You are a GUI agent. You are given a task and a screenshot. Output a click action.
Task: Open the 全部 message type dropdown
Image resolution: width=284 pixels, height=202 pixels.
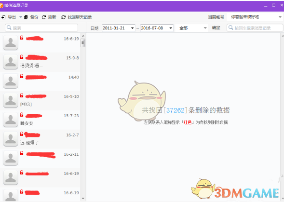coord(191,28)
